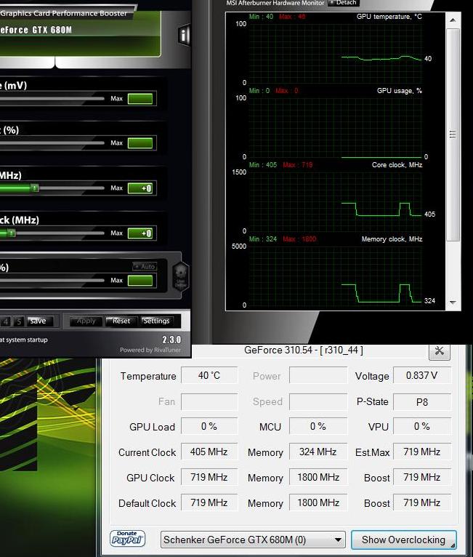Click the GPU Load 0 % field
This screenshot has height=557, width=473.
click(x=209, y=426)
